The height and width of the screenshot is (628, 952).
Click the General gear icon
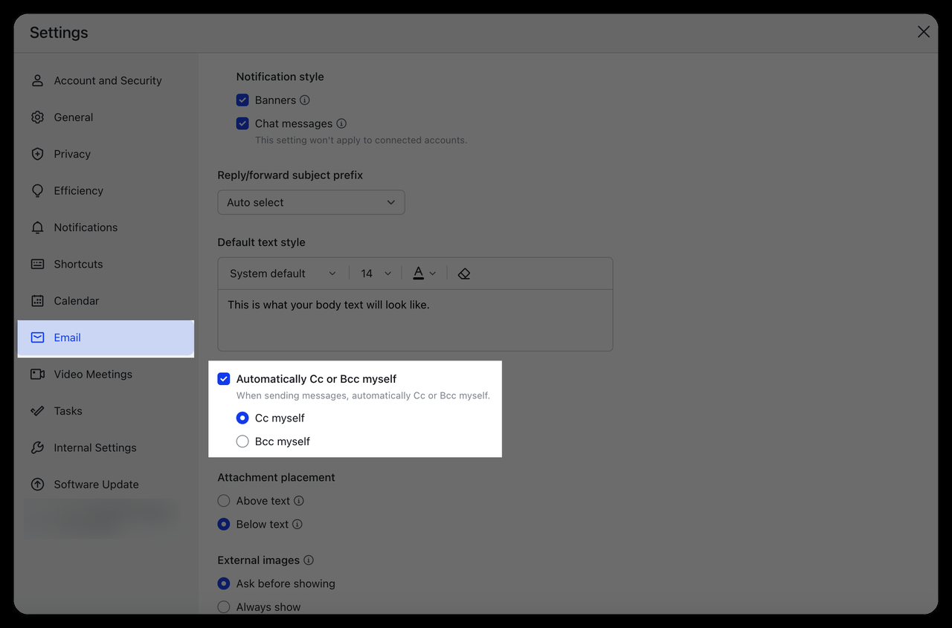click(37, 117)
